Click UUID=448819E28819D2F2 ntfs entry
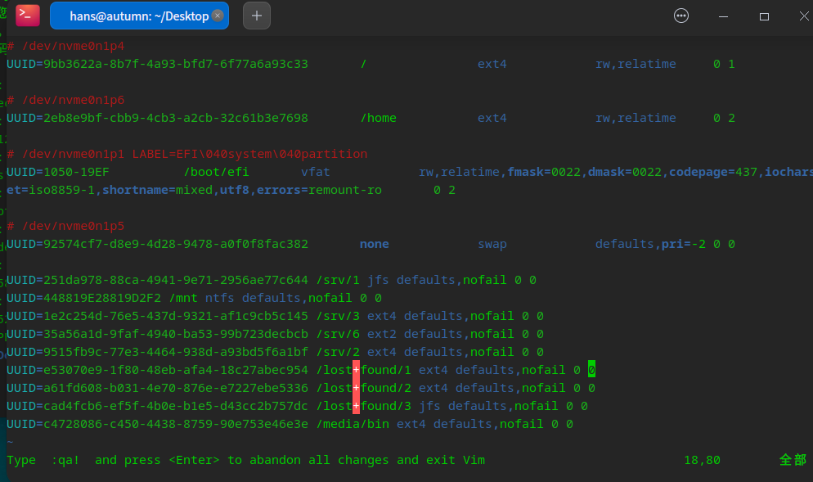The width and height of the screenshot is (813, 482). pos(84,298)
